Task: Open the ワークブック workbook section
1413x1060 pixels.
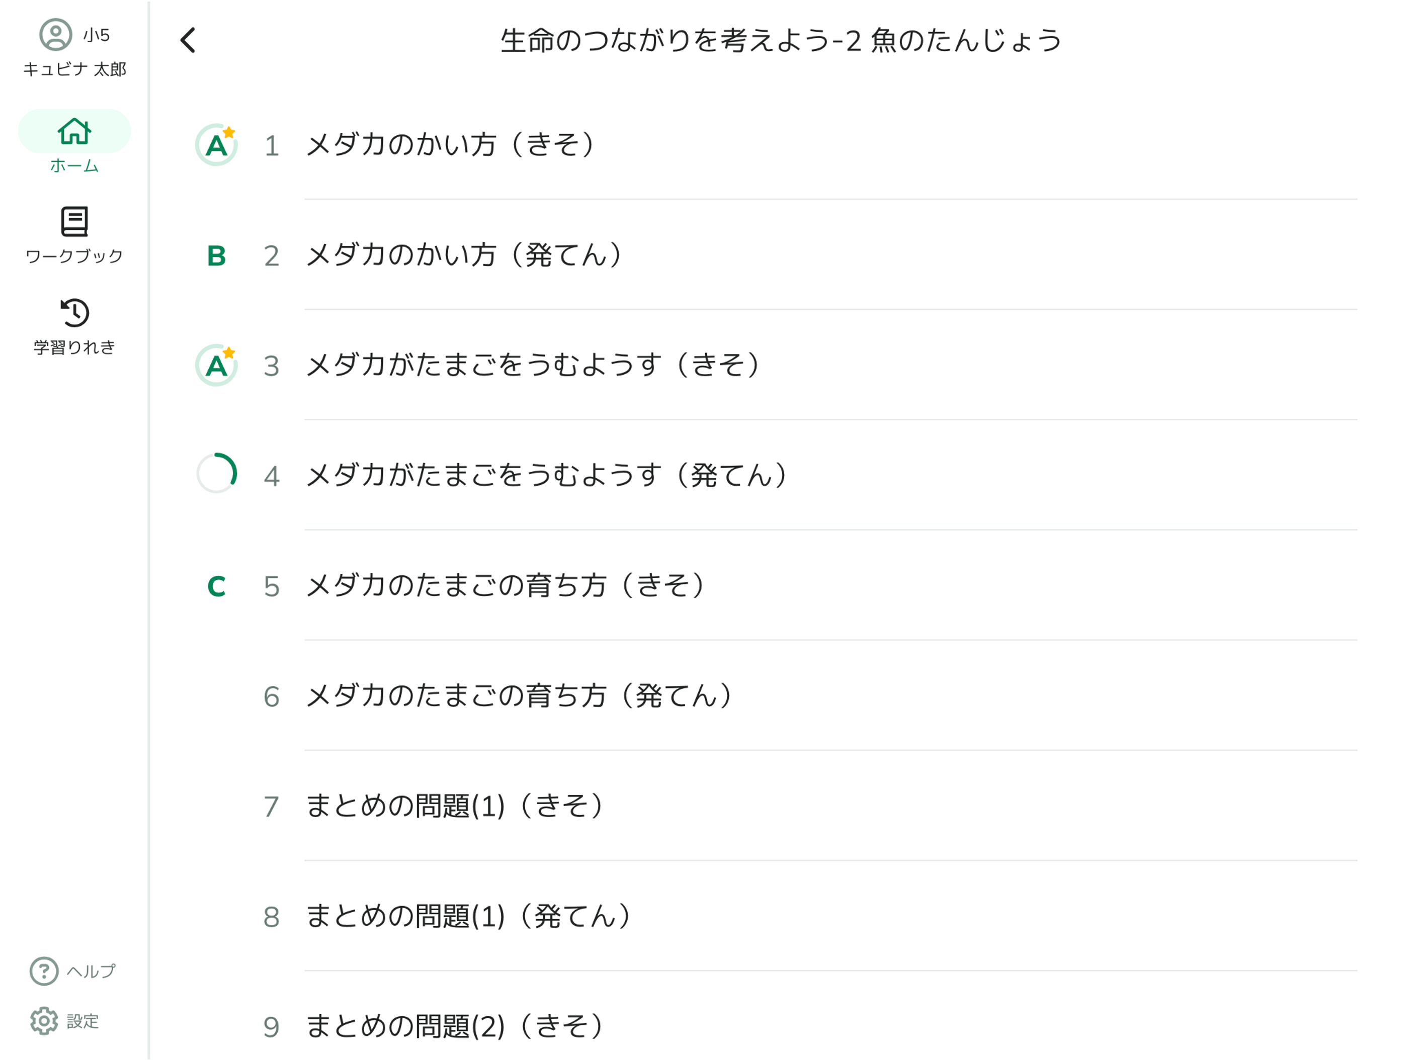Action: pyautogui.click(x=74, y=222)
